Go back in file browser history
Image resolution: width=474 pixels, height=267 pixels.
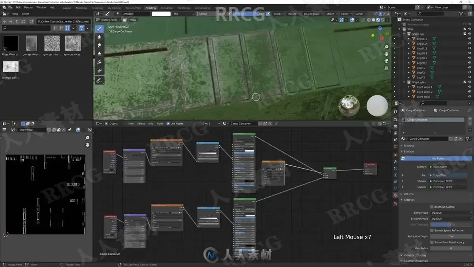click(x=4, y=21)
